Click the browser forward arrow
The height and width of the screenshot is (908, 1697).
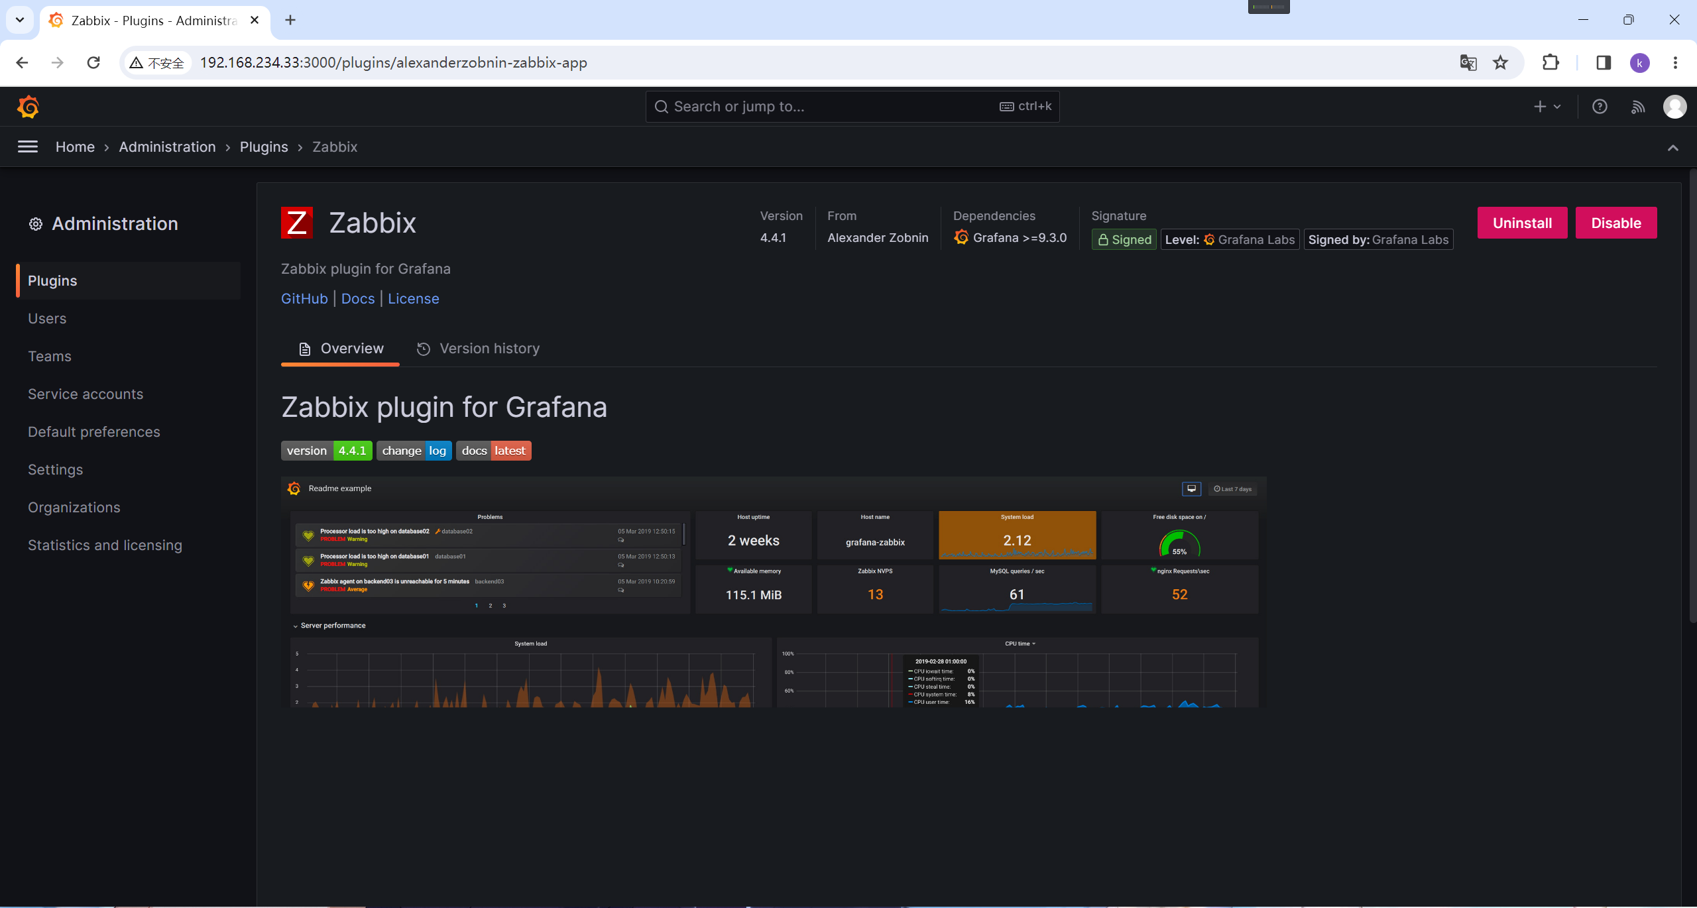pos(58,62)
